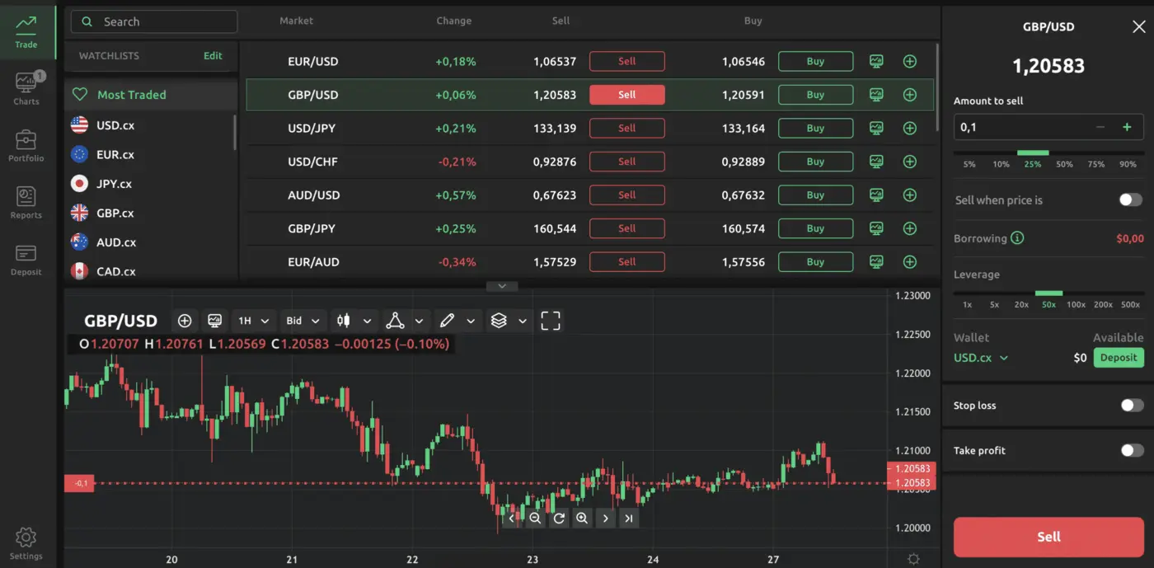The height and width of the screenshot is (568, 1154).
Task: Open chart icon for EUR/USD row
Action: pos(876,61)
